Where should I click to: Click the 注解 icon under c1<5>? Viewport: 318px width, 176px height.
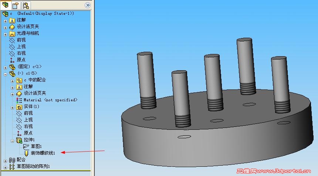pyautogui.click(x=19, y=87)
